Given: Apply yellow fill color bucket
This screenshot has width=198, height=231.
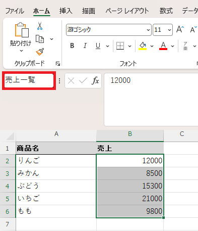Looking at the screenshot, I should pyautogui.click(x=143, y=45).
